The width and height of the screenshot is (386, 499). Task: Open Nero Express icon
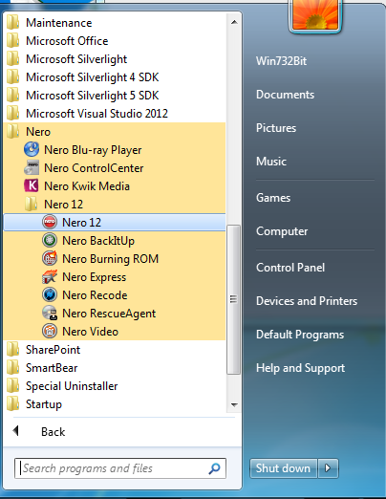(50, 277)
